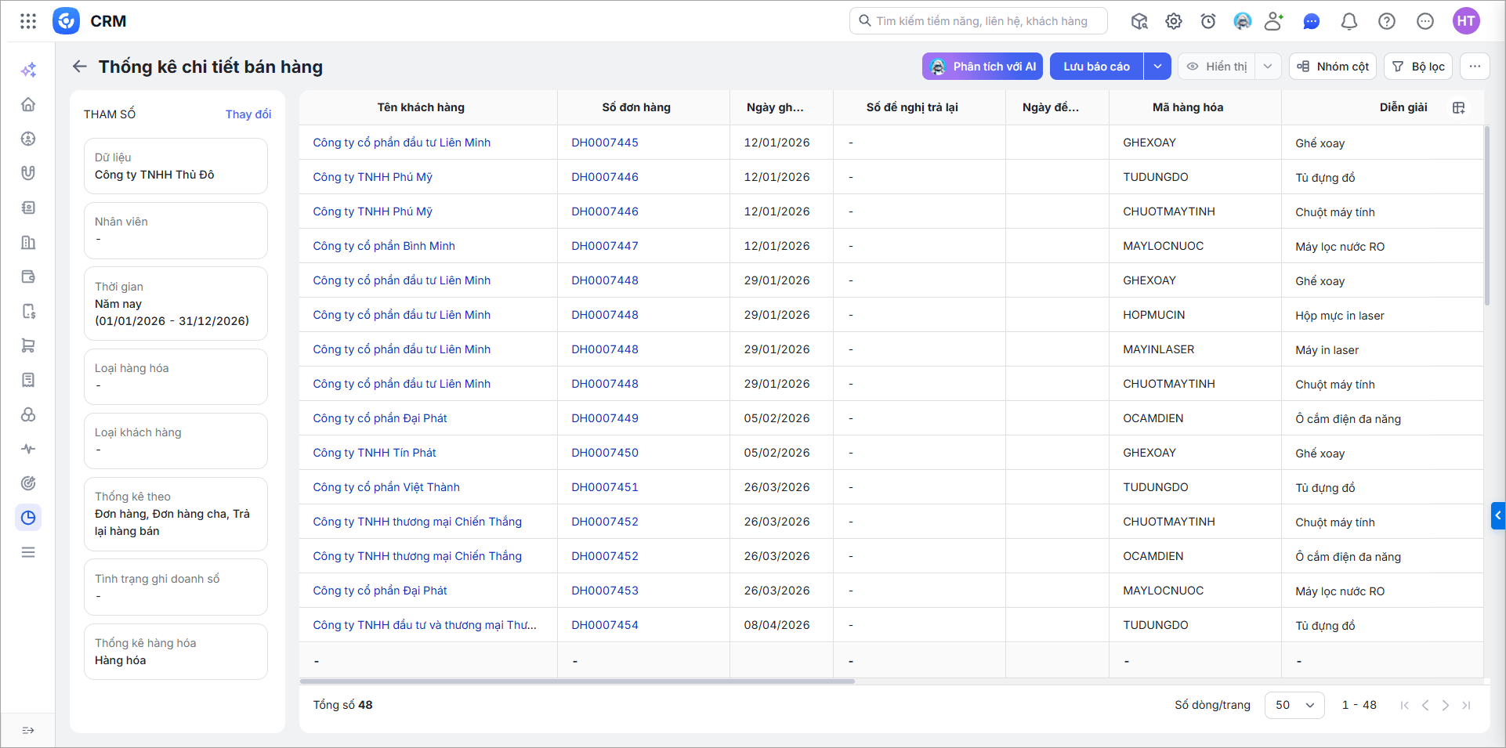Open the product lookup box icon
This screenshot has width=1506, height=748.
tap(1139, 21)
